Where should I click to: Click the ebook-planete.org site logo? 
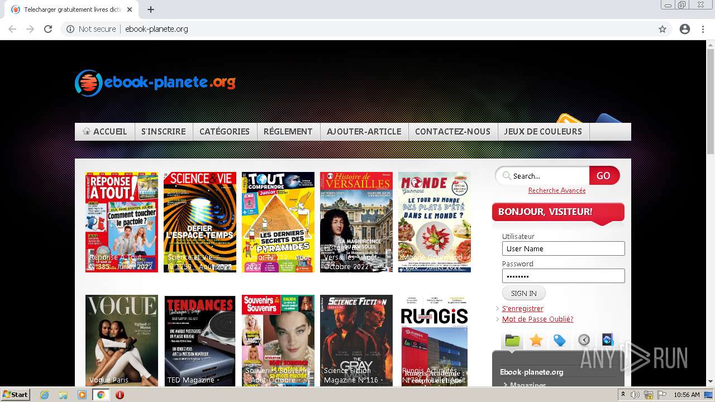pos(155,83)
